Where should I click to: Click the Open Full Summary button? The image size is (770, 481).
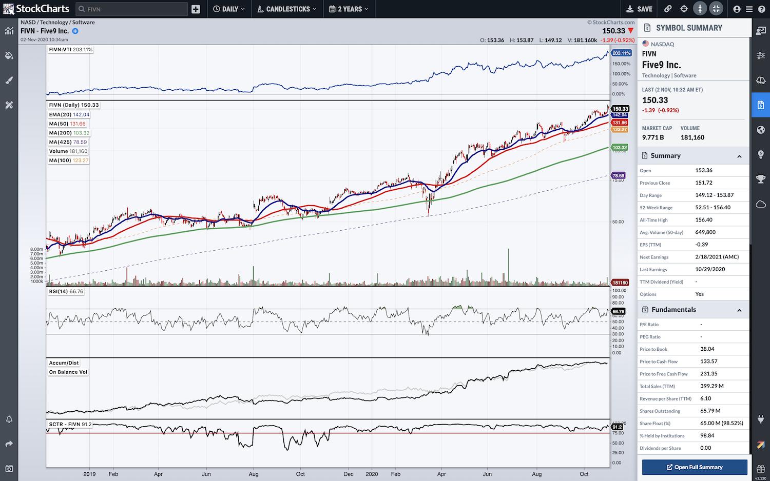pyautogui.click(x=694, y=467)
